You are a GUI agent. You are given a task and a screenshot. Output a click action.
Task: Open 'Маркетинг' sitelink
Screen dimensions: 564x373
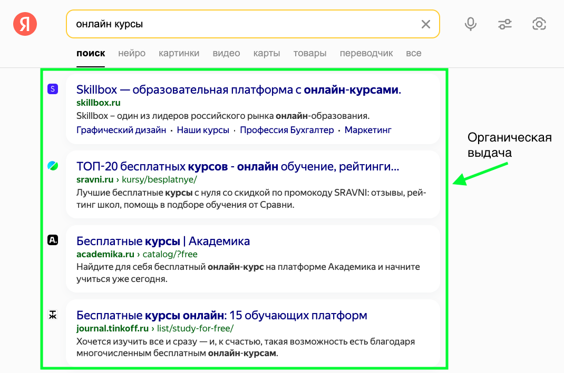tap(368, 130)
